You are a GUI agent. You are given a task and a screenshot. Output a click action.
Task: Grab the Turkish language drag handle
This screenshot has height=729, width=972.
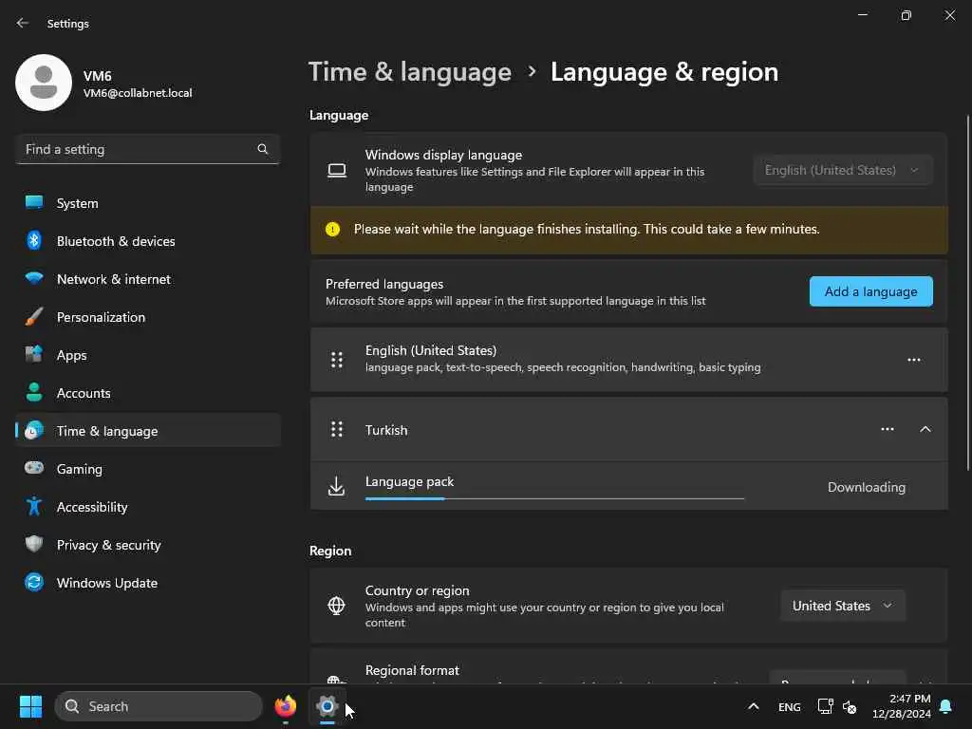(x=337, y=429)
